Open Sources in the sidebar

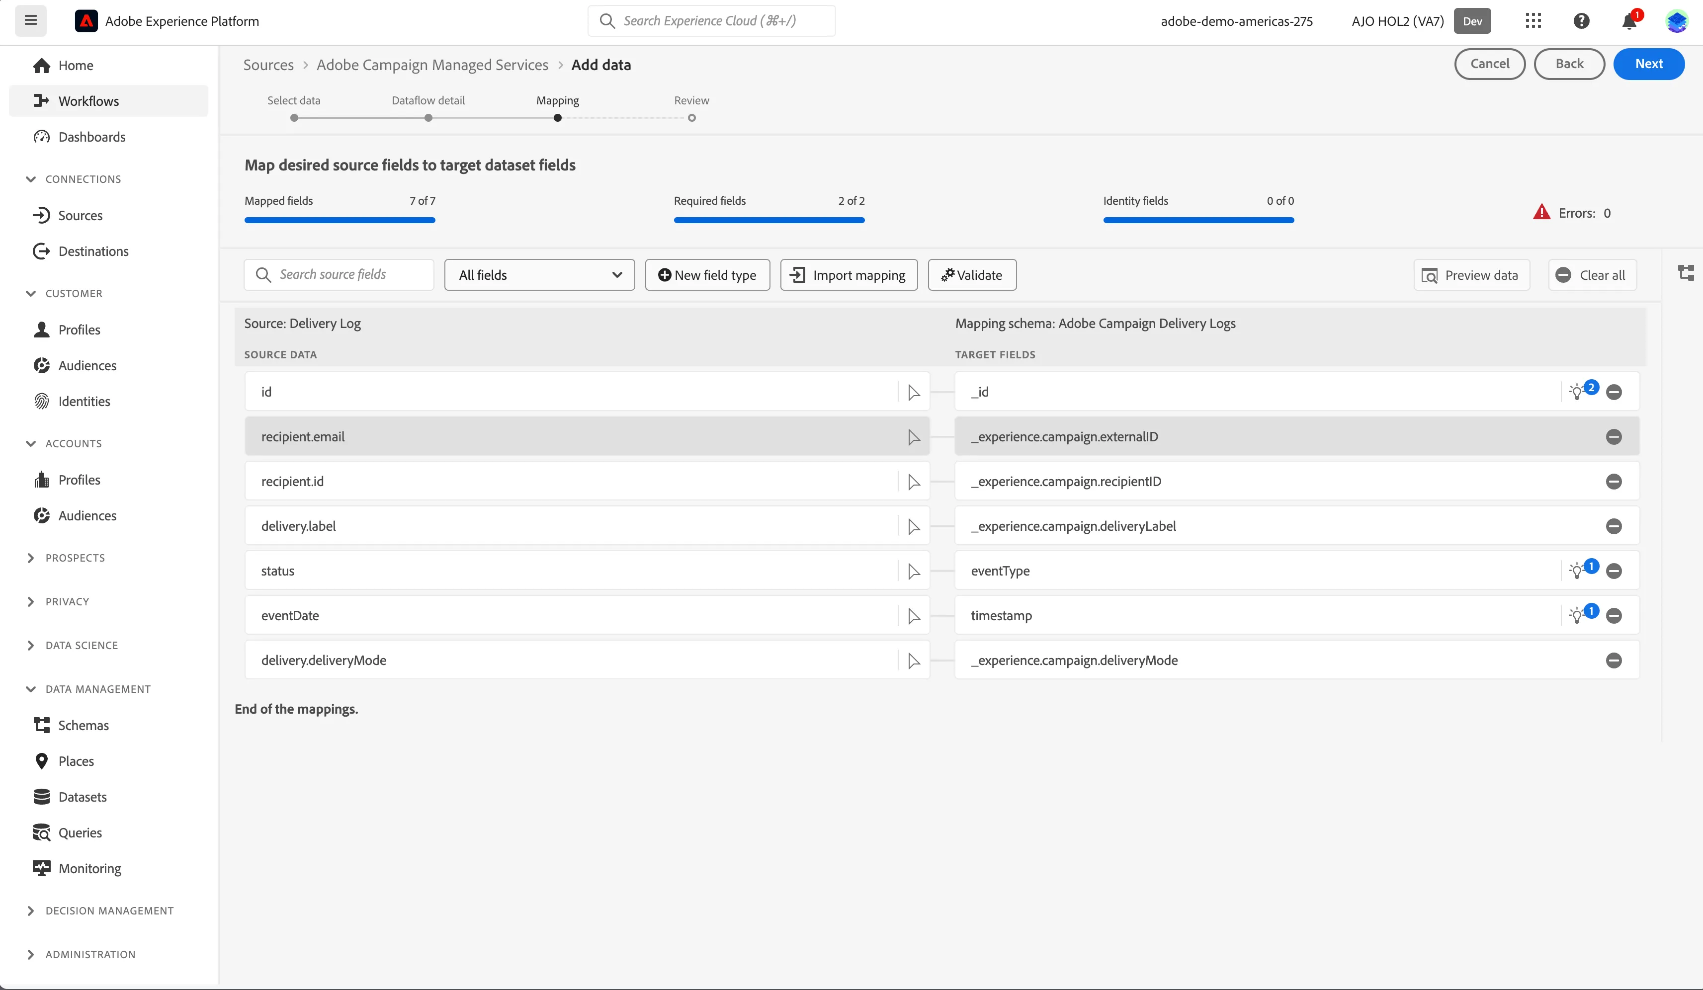81,216
